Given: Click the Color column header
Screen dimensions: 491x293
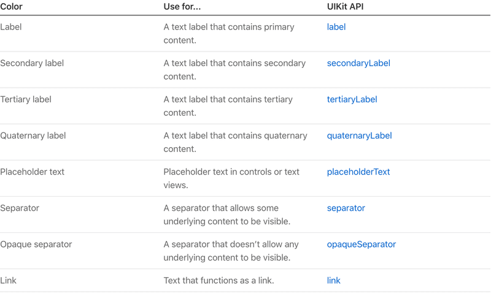Looking at the screenshot, I should [11, 7].
